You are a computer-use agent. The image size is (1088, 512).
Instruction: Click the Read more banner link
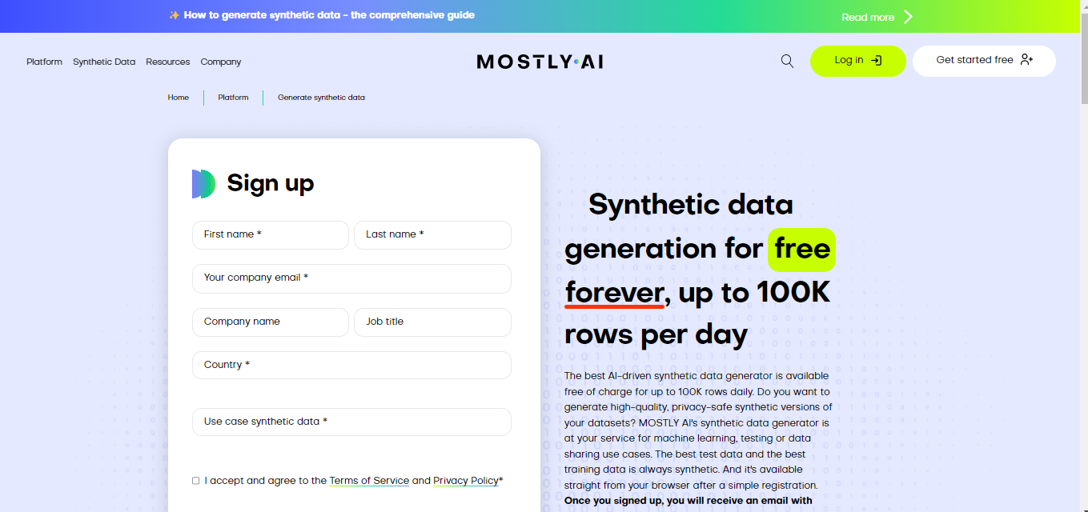(x=868, y=17)
